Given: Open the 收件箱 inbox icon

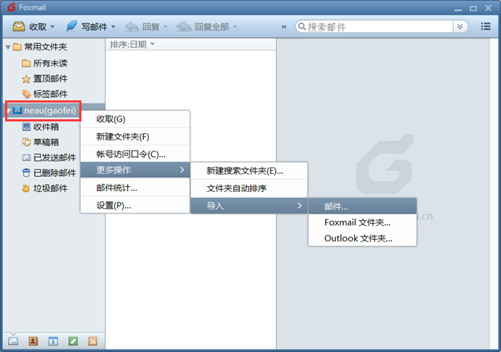Looking at the screenshot, I should tap(26, 127).
